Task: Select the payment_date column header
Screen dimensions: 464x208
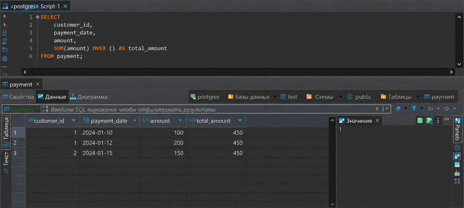Action: click(109, 121)
